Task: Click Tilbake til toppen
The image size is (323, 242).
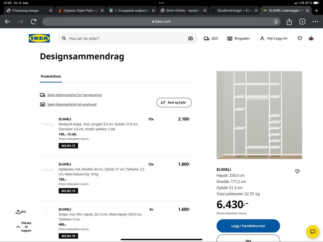Action: (x=24, y=227)
